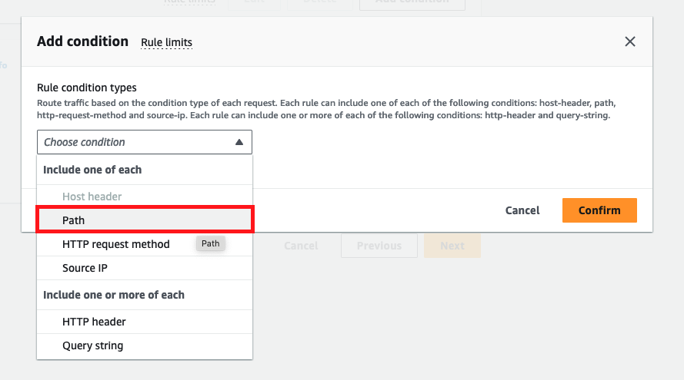The image size is (684, 380).
Task: Click the dropdown arrow of the Choose condition box
Action: 239,142
